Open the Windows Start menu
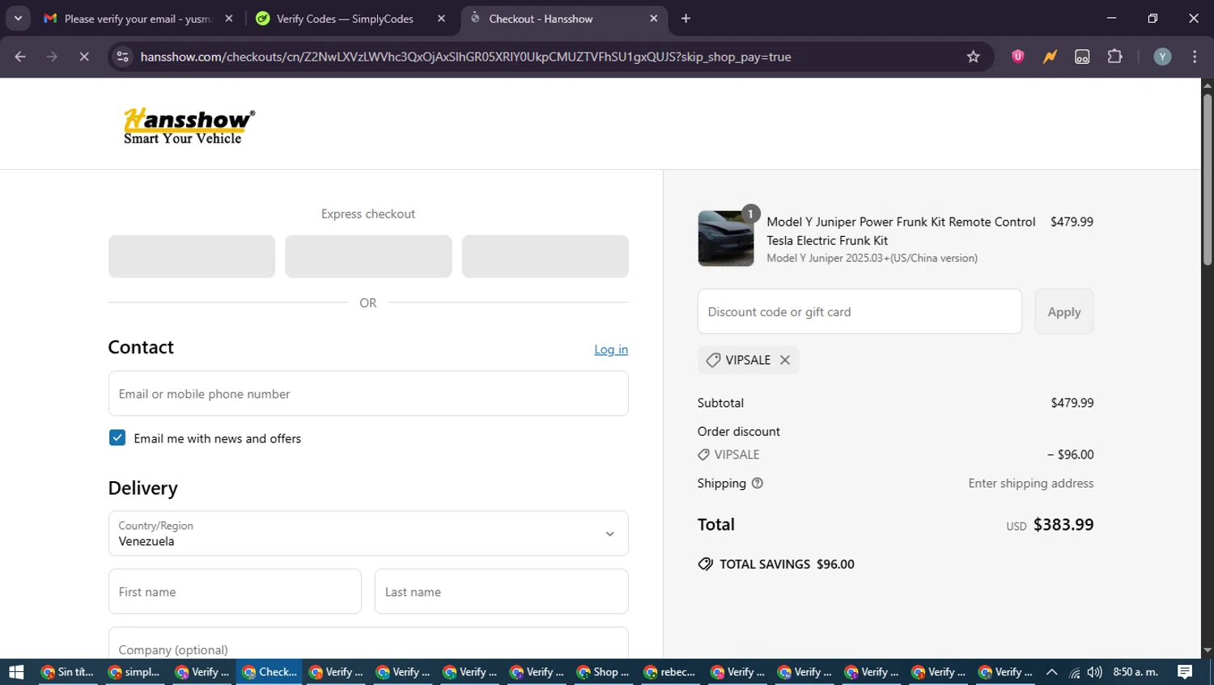 click(x=16, y=672)
